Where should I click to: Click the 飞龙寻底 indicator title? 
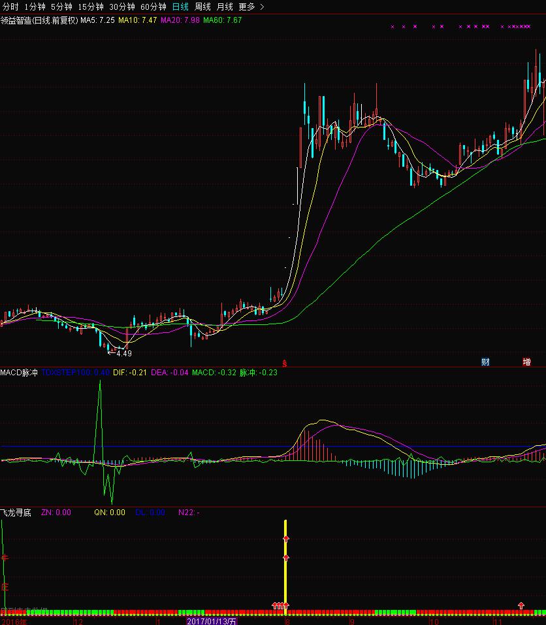click(x=16, y=513)
